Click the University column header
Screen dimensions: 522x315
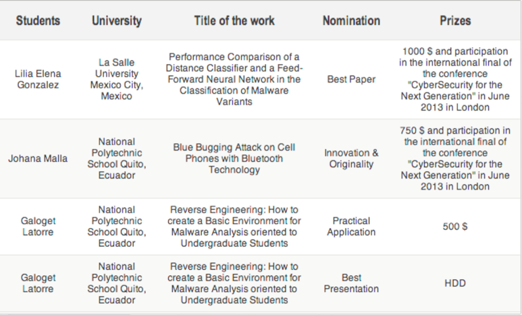pyautogui.click(x=117, y=21)
